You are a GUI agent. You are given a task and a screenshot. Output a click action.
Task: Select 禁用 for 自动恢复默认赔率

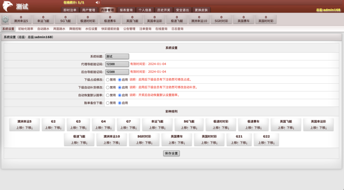(x=108, y=95)
